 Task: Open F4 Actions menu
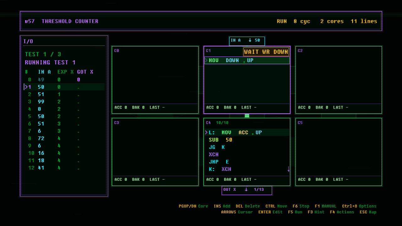coord(342,212)
